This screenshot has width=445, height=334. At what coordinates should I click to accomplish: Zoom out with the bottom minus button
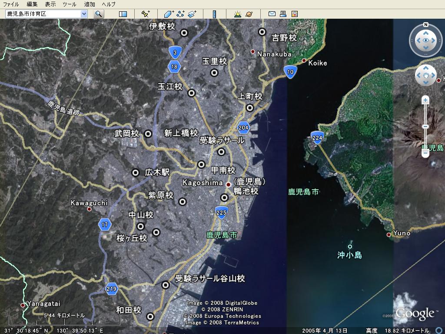[425, 153]
